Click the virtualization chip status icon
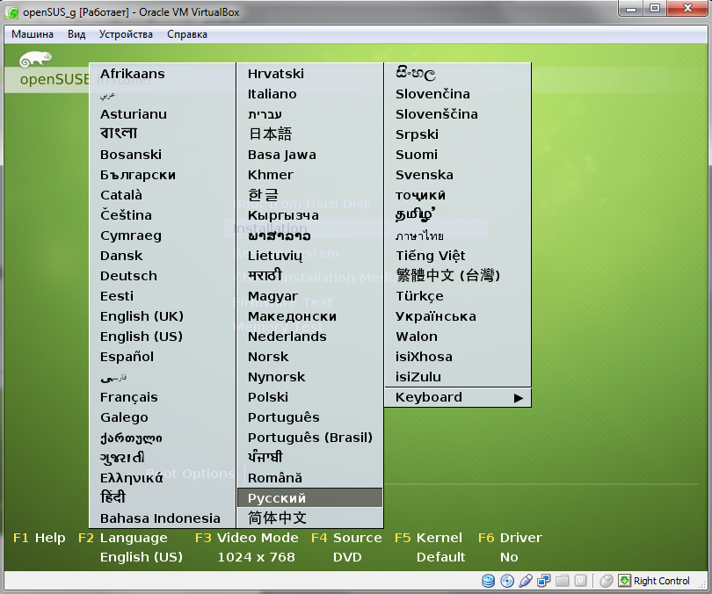The image size is (712, 594). click(580, 581)
